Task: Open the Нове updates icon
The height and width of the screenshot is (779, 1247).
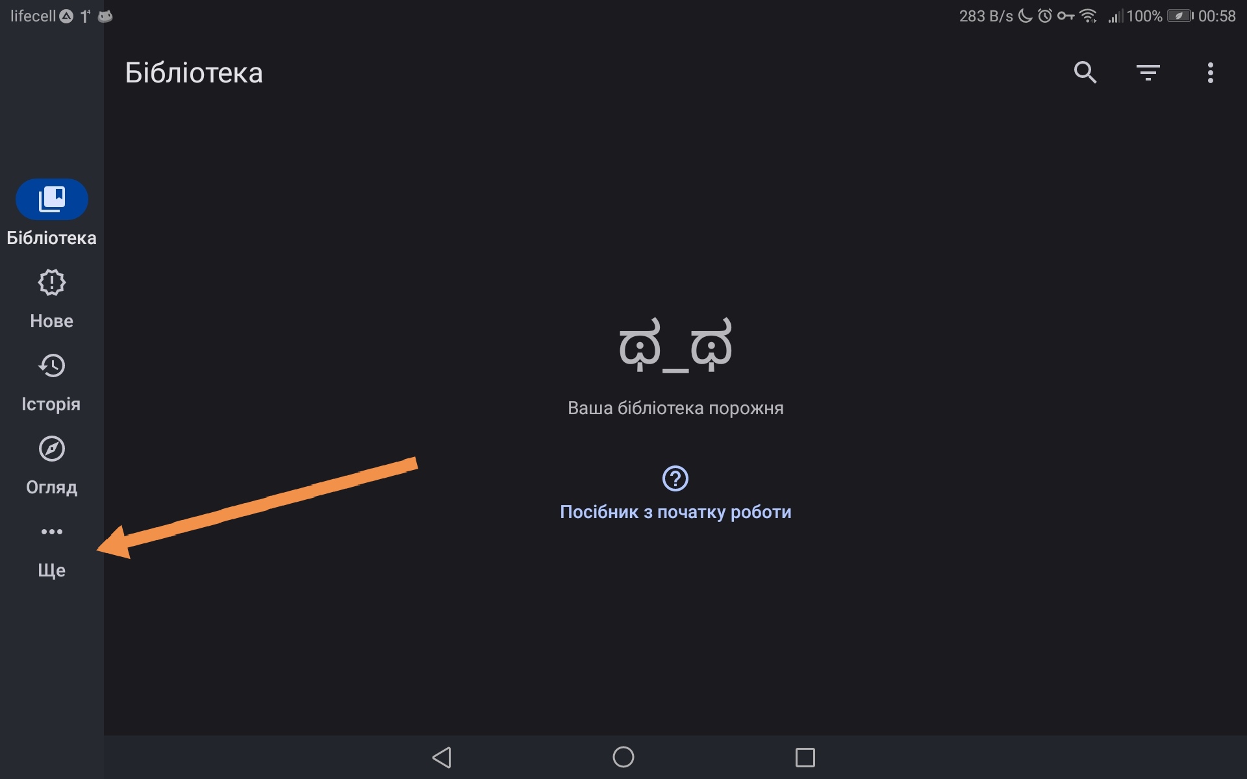Action: (52, 282)
